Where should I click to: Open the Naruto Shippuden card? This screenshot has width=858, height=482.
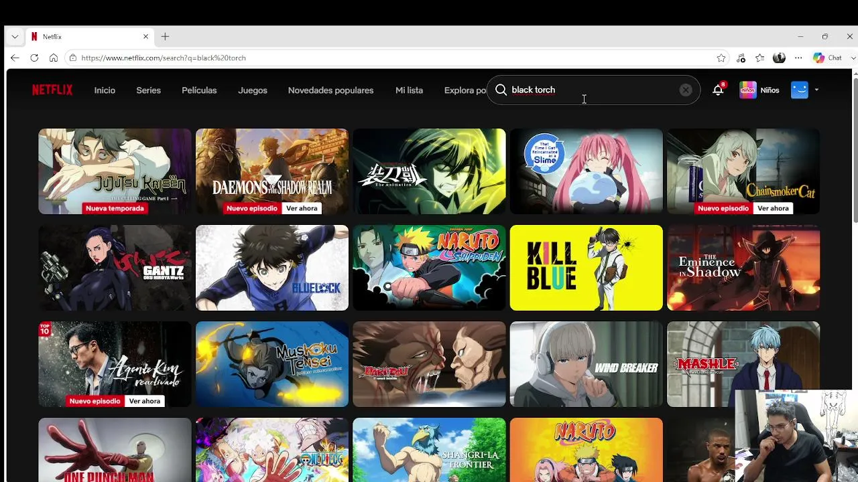point(429,268)
